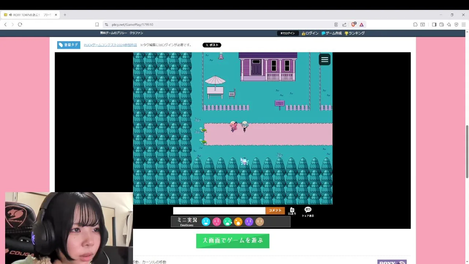Click the orange コメント submit button

pos(275,210)
